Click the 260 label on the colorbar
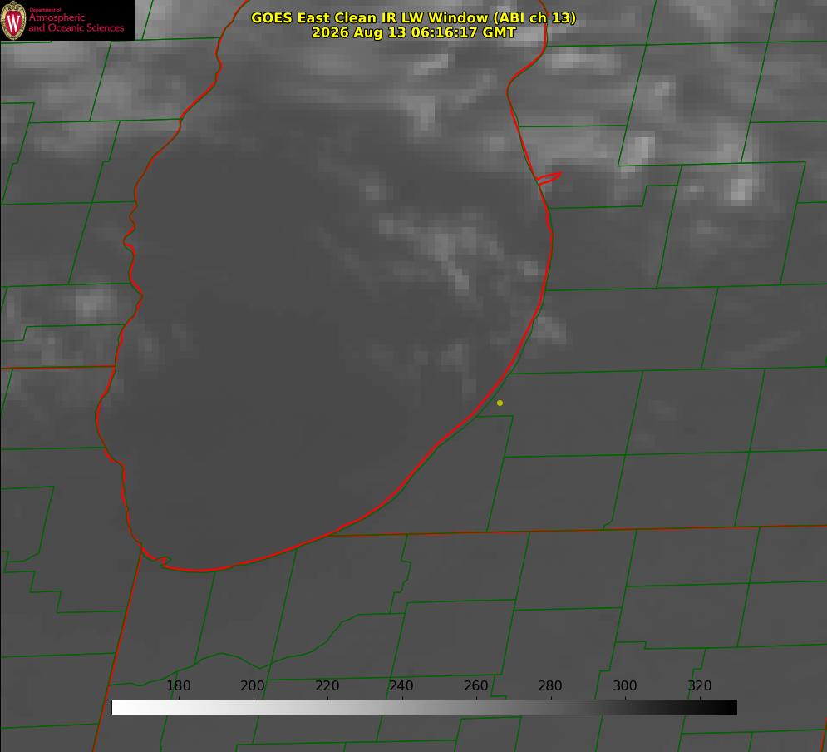This screenshot has width=827, height=752. coord(475,685)
